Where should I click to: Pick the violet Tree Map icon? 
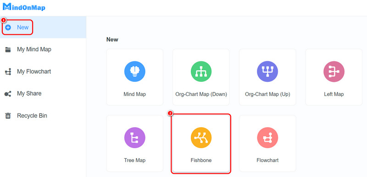point(134,138)
